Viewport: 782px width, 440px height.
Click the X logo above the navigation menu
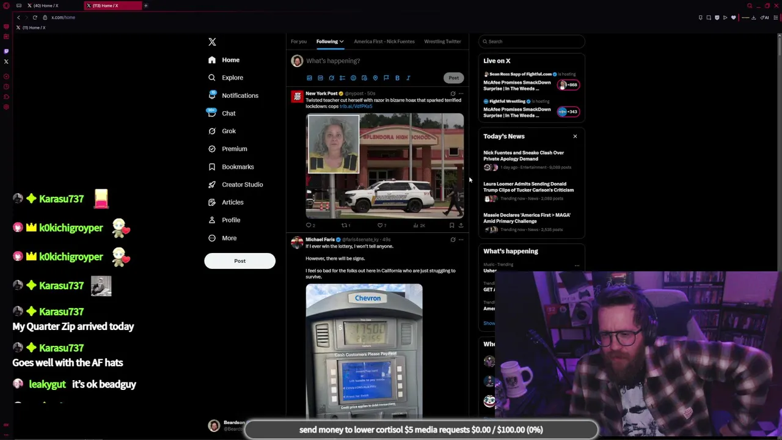tap(212, 42)
